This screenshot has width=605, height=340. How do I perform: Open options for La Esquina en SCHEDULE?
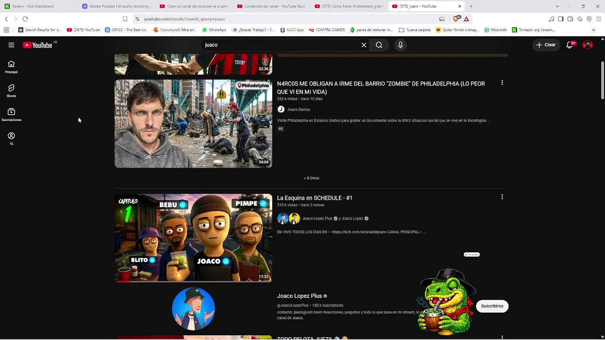[x=502, y=197]
